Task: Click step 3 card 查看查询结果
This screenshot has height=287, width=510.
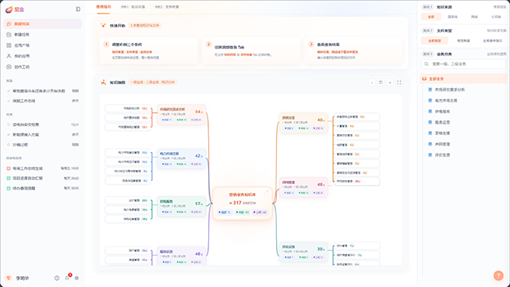Action: tap(353, 51)
